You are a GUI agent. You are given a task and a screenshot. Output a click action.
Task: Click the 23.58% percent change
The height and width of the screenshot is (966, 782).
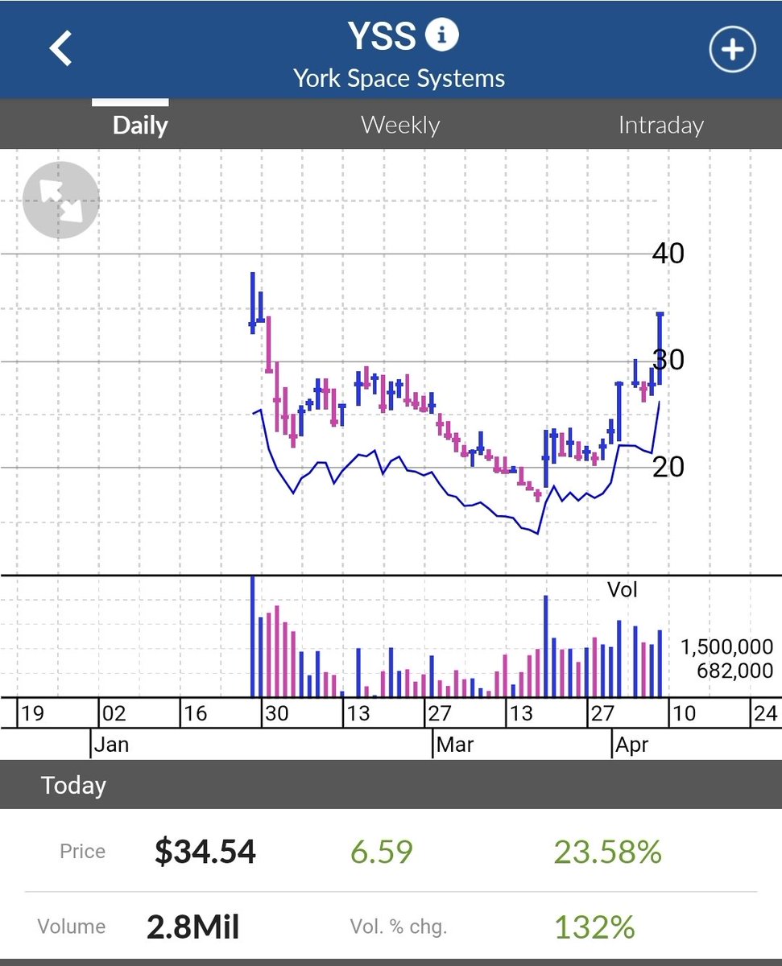[607, 851]
